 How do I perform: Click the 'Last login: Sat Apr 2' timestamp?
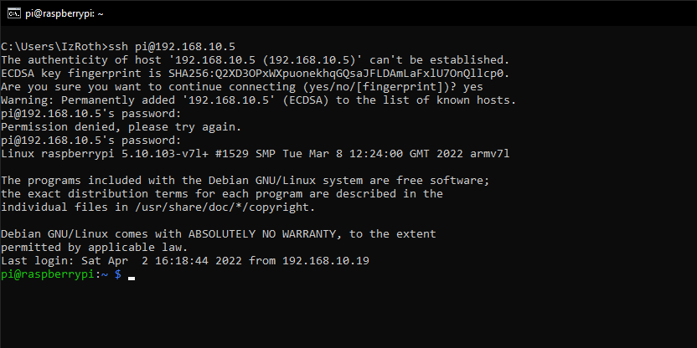(149, 261)
